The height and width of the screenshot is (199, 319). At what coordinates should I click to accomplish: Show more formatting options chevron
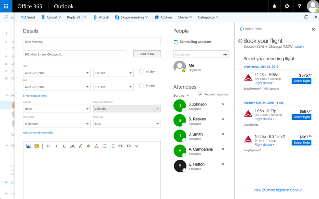pyautogui.click(x=137, y=146)
